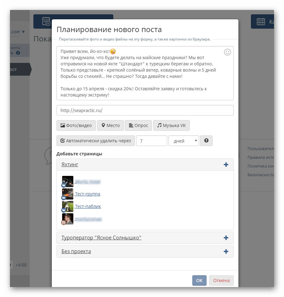Add the Яхтинг project with plus icon
Screen dimensions: 284x297
[226, 164]
